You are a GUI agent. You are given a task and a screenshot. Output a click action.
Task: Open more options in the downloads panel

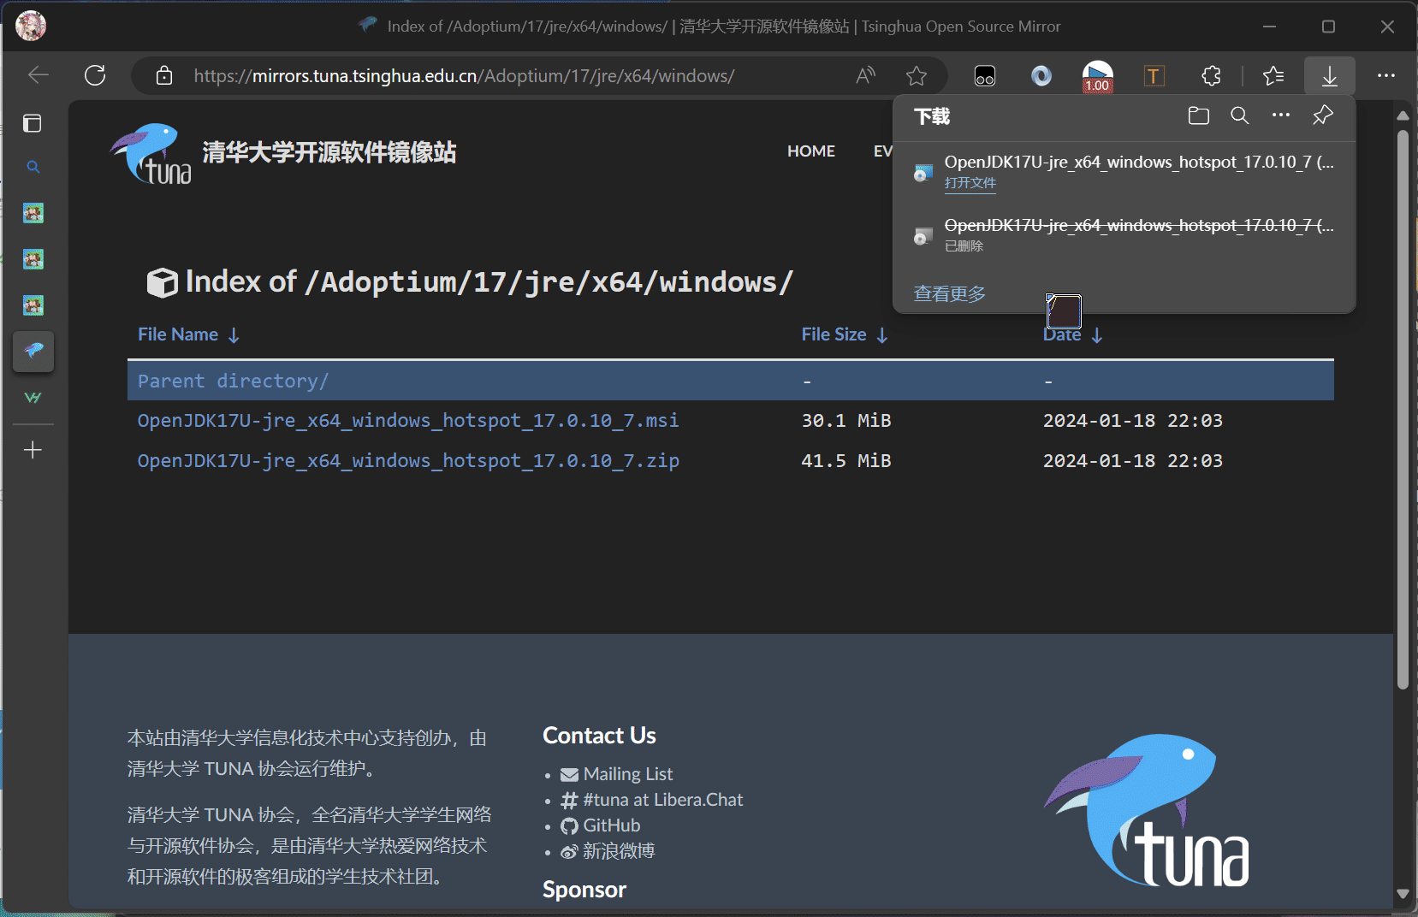pos(1280,115)
